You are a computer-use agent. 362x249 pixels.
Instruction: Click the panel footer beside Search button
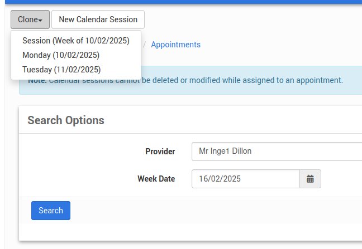[x=212, y=211]
